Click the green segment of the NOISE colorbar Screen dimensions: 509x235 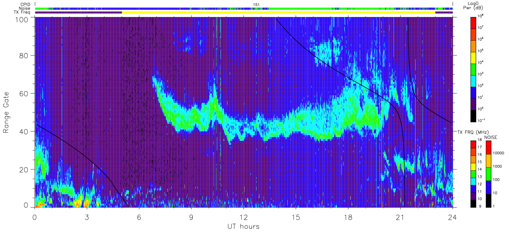coord(488,173)
